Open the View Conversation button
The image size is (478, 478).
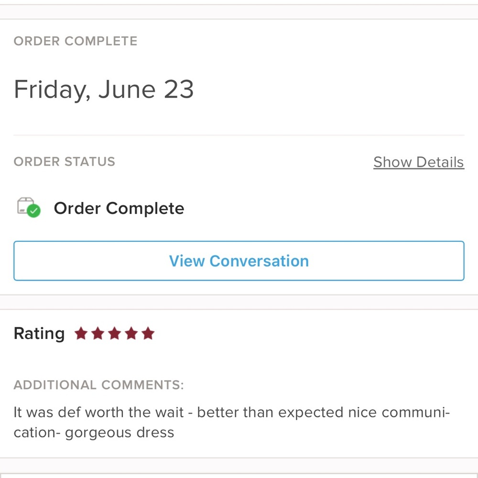pyautogui.click(x=239, y=261)
